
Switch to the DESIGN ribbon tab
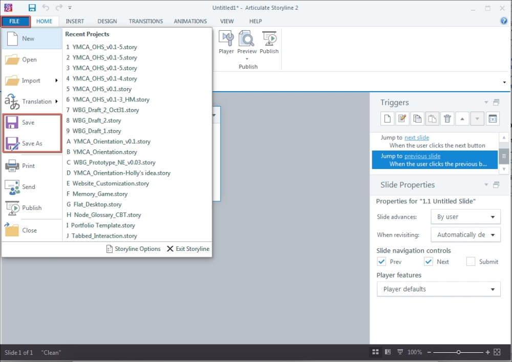point(107,21)
